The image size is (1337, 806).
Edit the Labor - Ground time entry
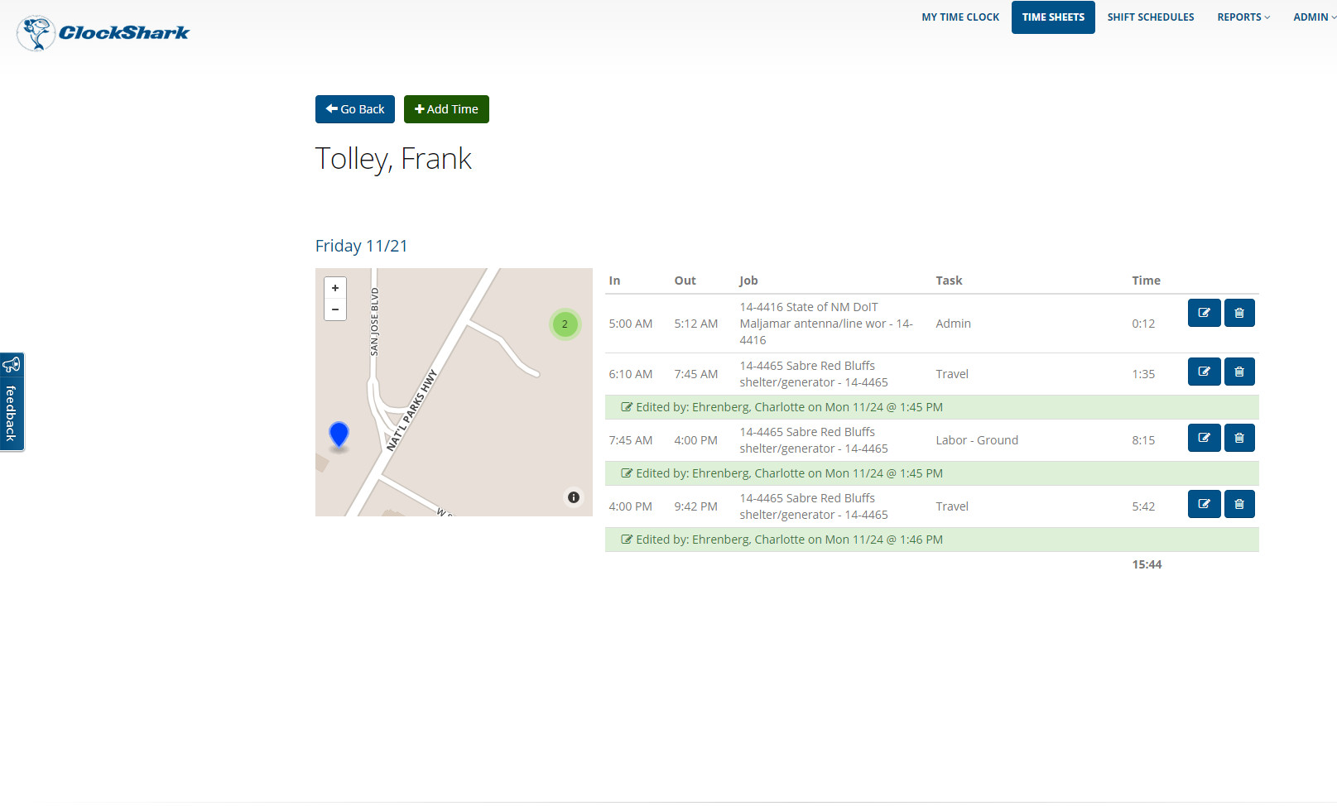pyautogui.click(x=1204, y=438)
